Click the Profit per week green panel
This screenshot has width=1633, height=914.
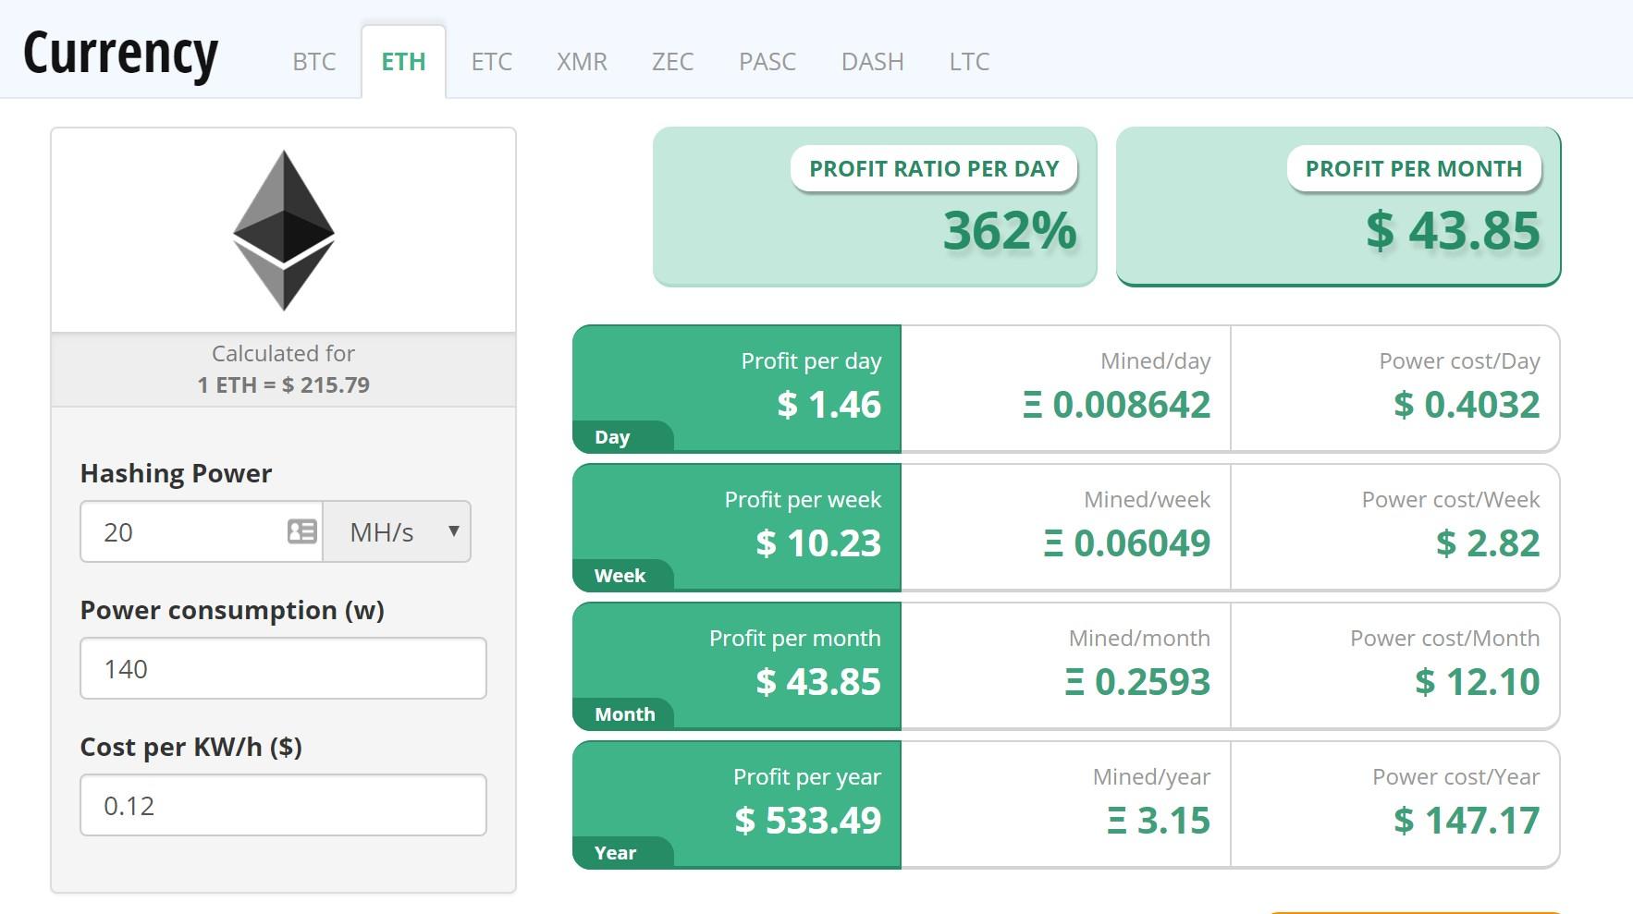point(737,527)
